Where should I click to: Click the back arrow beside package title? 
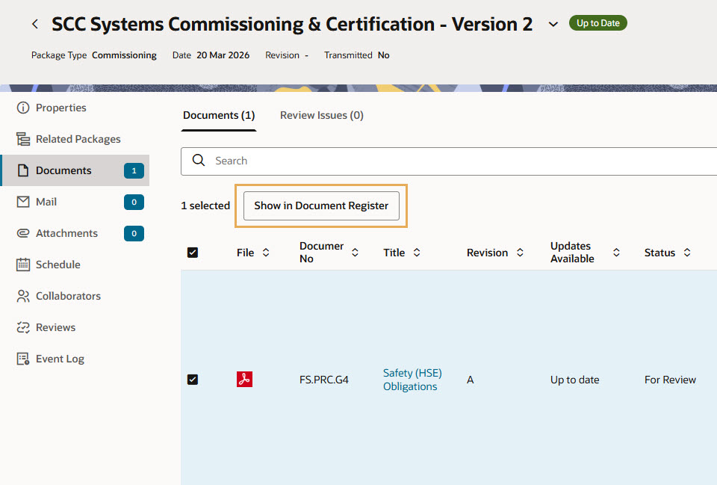tap(35, 25)
